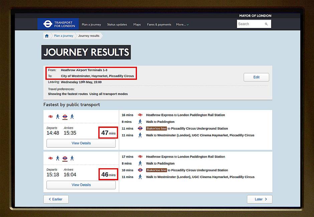The height and width of the screenshot is (217, 314).
Task: Expand the More… dropdown menu
Action: coord(182,24)
